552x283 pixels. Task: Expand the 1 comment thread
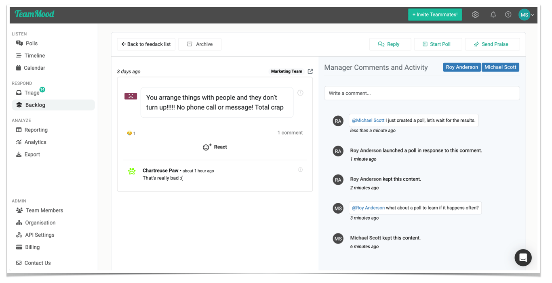[x=290, y=133]
